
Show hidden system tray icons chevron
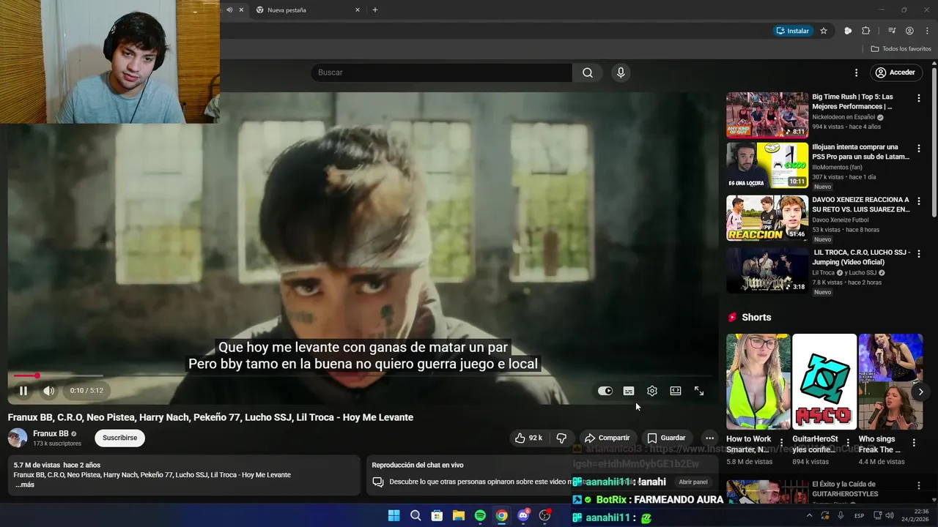810,515
